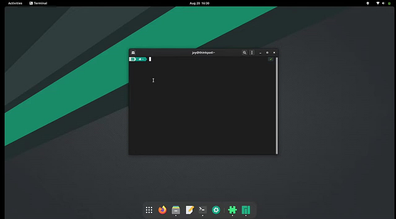The image size is (396, 219).
Task: Open the Files manager dock icon
Action: click(176, 210)
